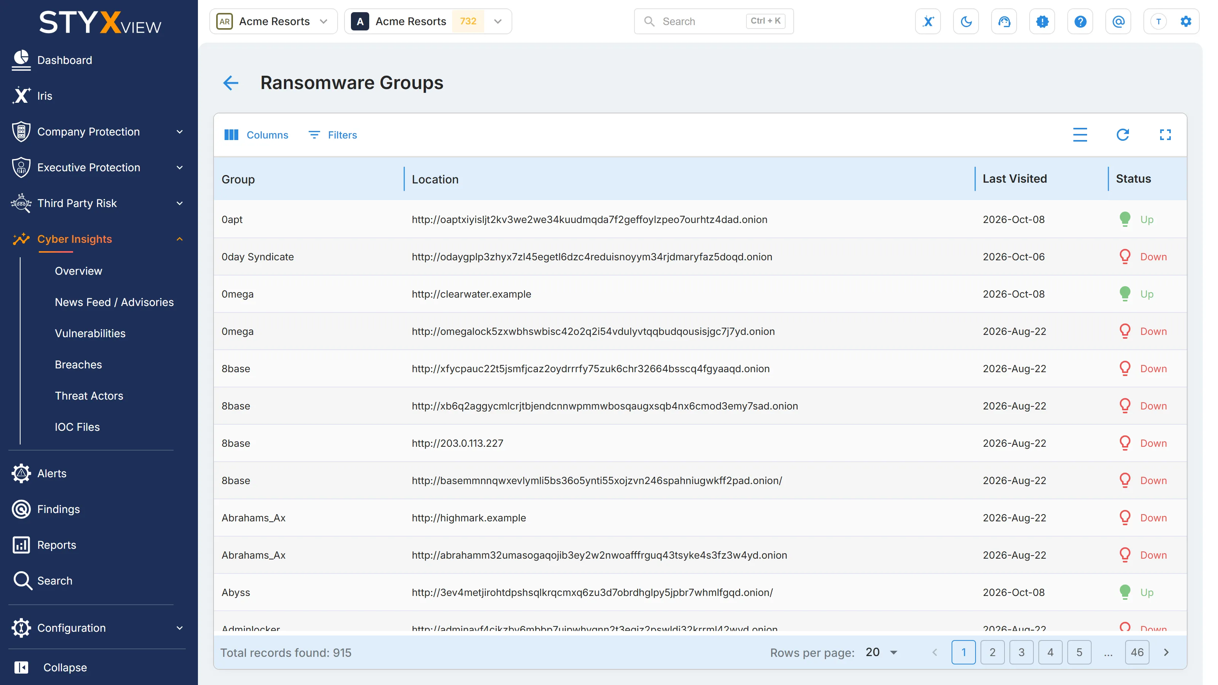Toggle dark mode moon icon
Screen dimensions: 1218x685
pos(966,21)
